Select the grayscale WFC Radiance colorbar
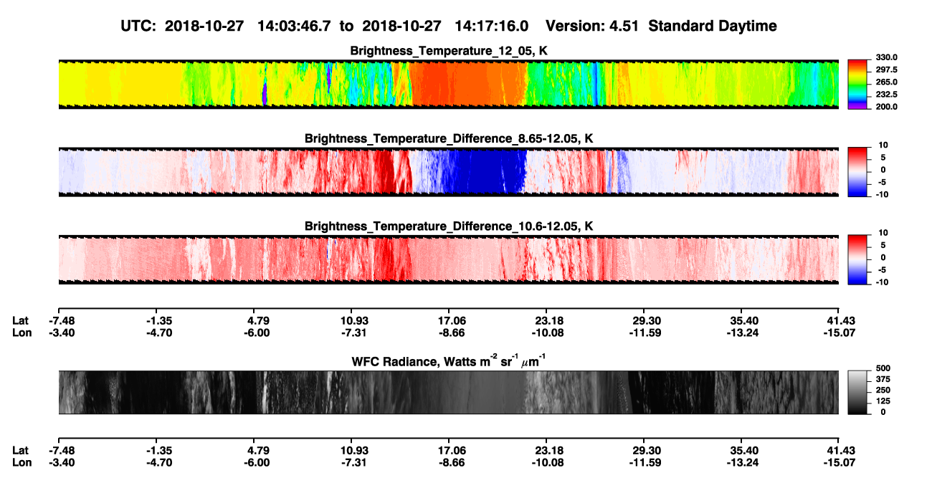This screenshot has height=478, width=932. (857, 393)
